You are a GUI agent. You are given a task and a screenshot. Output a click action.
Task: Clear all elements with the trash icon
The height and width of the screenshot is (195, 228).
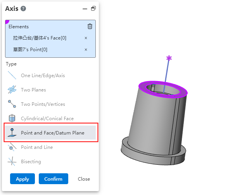point(90,26)
